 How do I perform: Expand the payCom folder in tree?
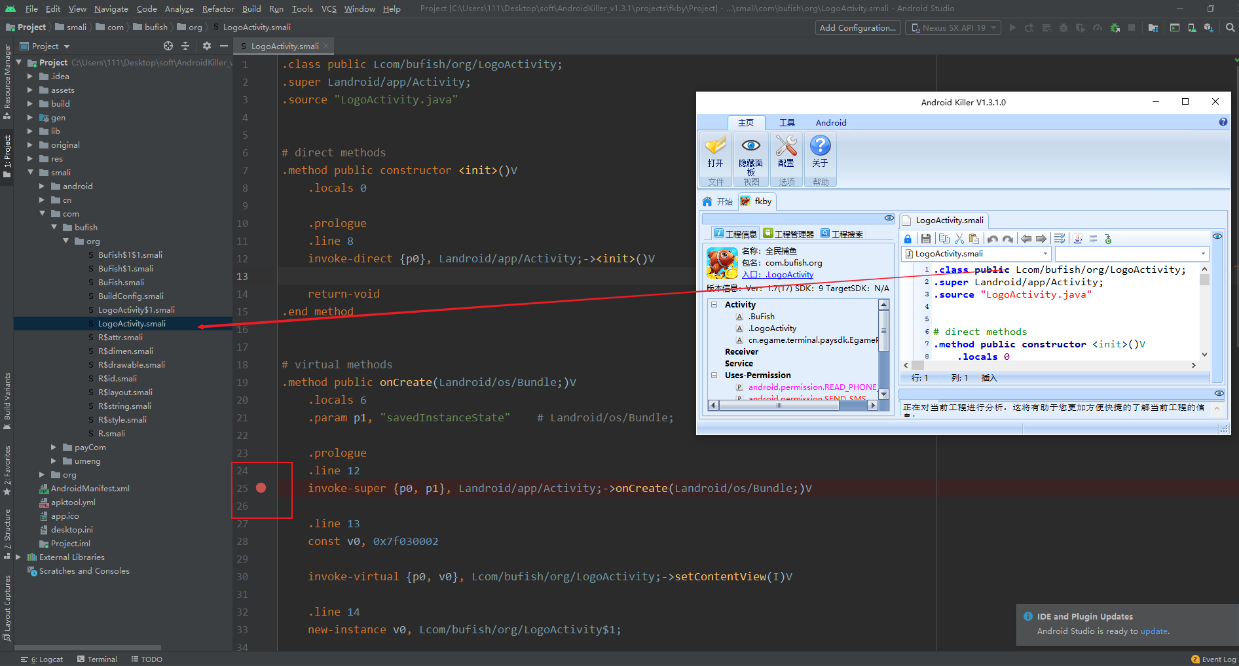pyautogui.click(x=54, y=447)
